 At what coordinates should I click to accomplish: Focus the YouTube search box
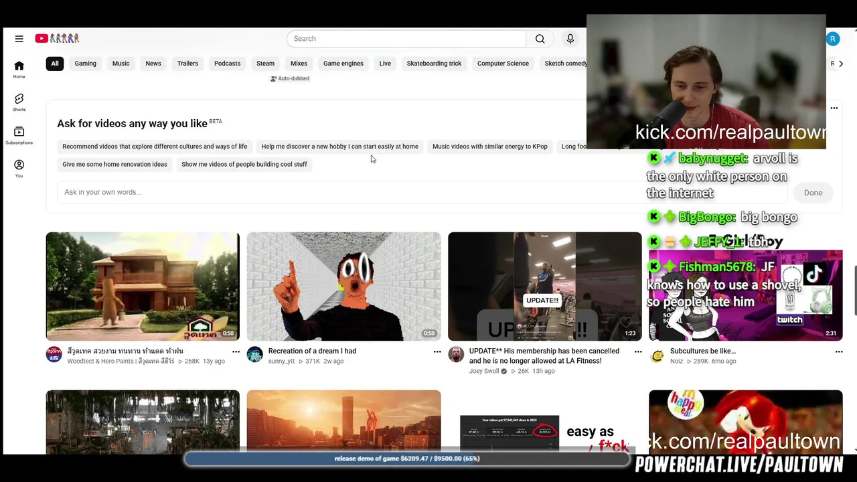[x=406, y=39]
